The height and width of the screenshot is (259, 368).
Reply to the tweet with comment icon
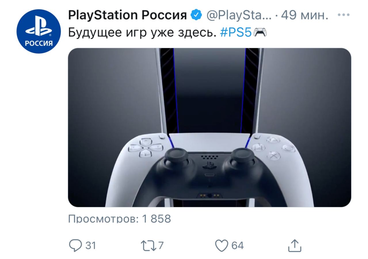(76, 246)
